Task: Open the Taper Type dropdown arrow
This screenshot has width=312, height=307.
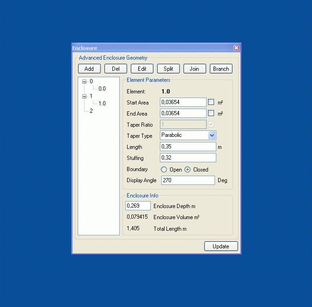Action: coord(212,135)
